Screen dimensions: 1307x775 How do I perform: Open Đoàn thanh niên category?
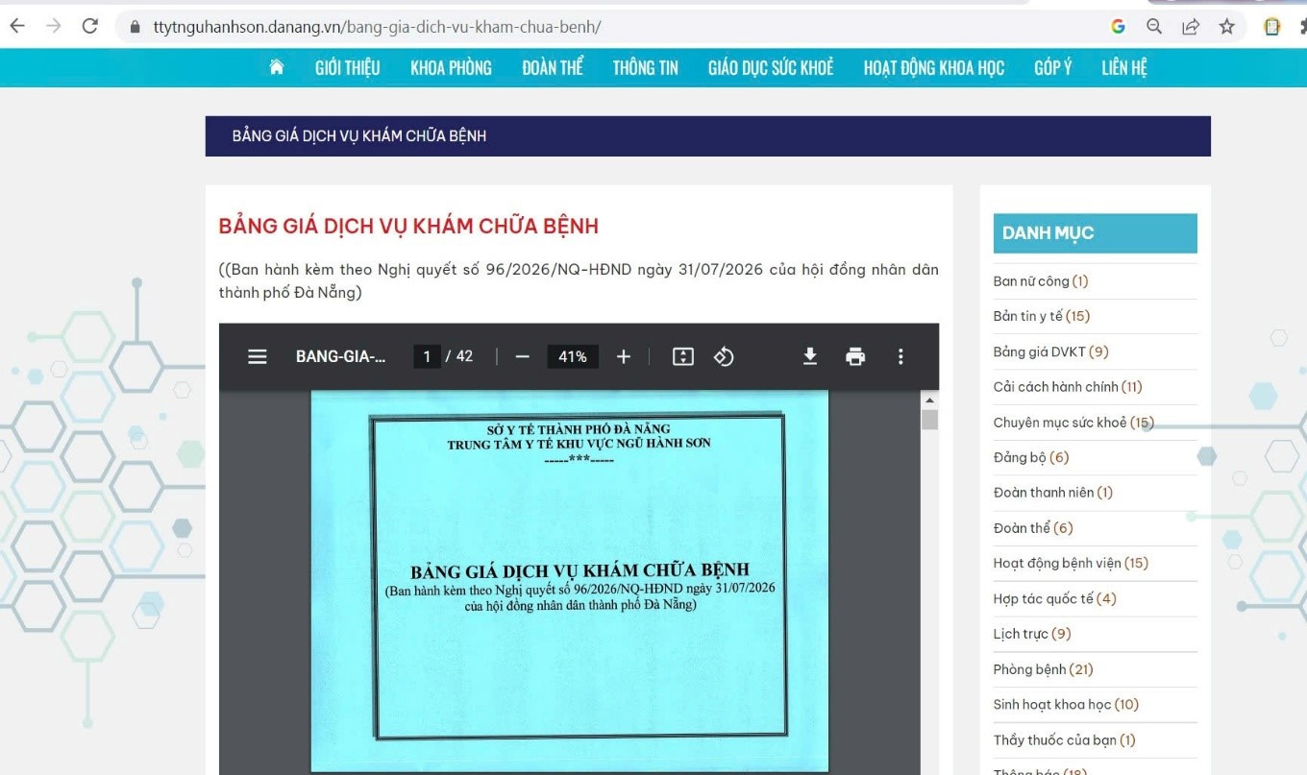pos(1053,493)
